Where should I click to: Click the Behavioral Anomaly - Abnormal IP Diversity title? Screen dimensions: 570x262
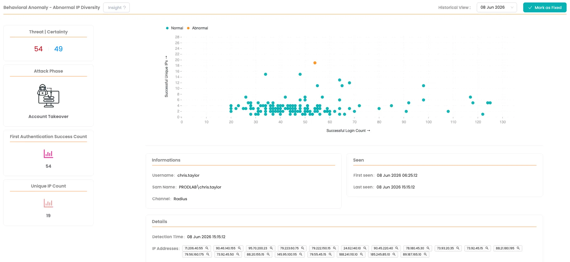pos(52,7)
